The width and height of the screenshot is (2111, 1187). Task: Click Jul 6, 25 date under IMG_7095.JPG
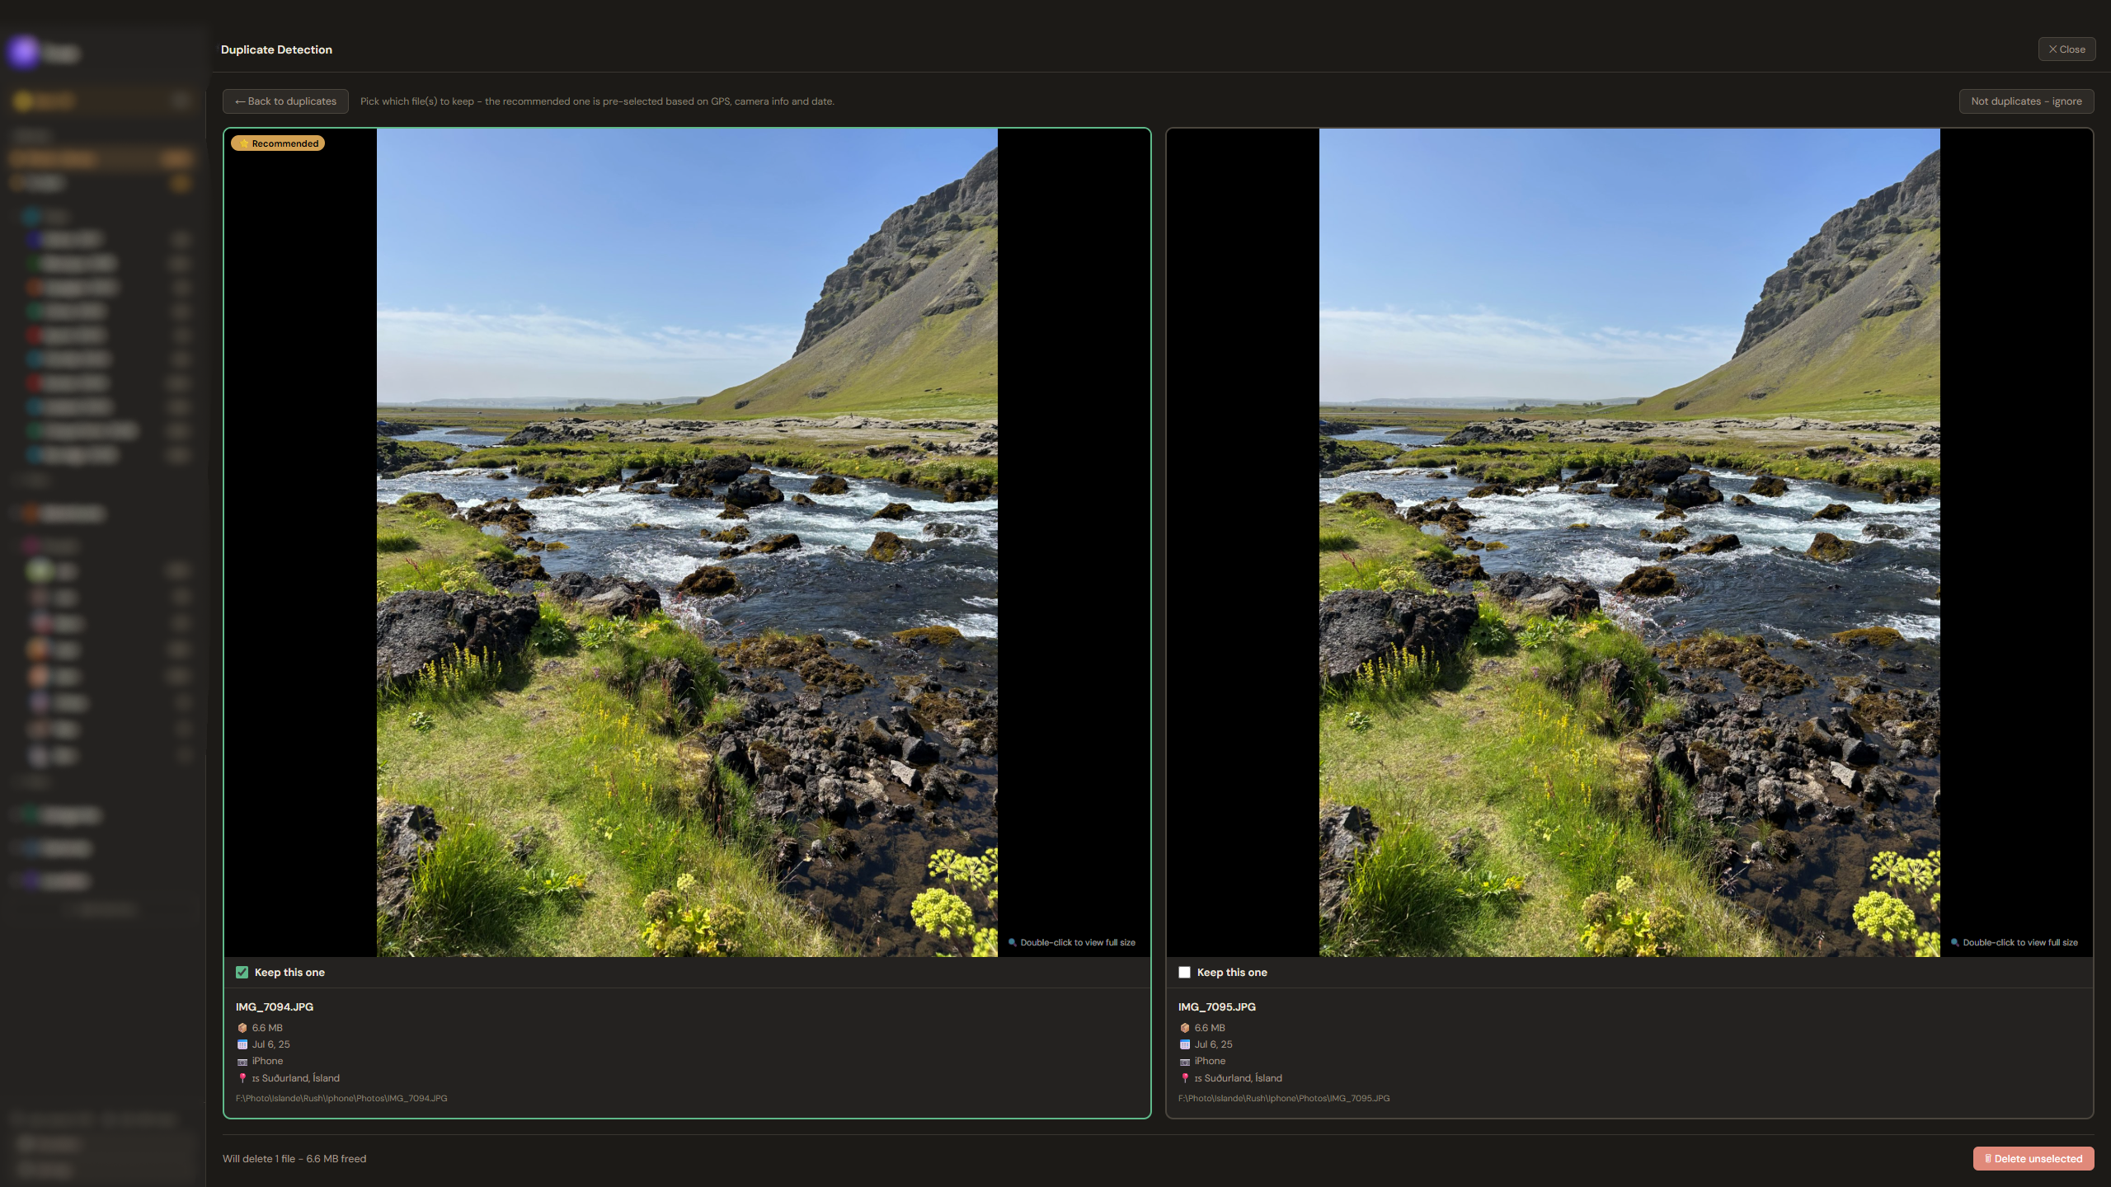[1213, 1044]
